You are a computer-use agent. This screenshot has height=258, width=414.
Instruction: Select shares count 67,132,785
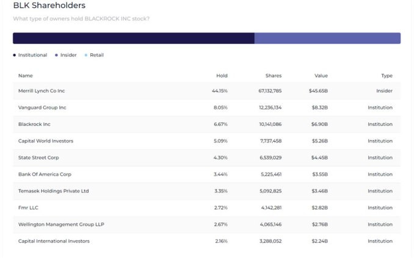[270, 90]
